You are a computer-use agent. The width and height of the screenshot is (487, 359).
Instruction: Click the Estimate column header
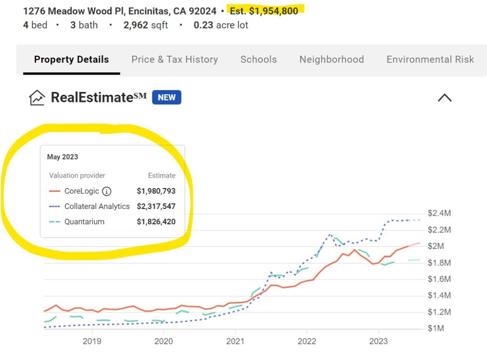click(x=162, y=175)
